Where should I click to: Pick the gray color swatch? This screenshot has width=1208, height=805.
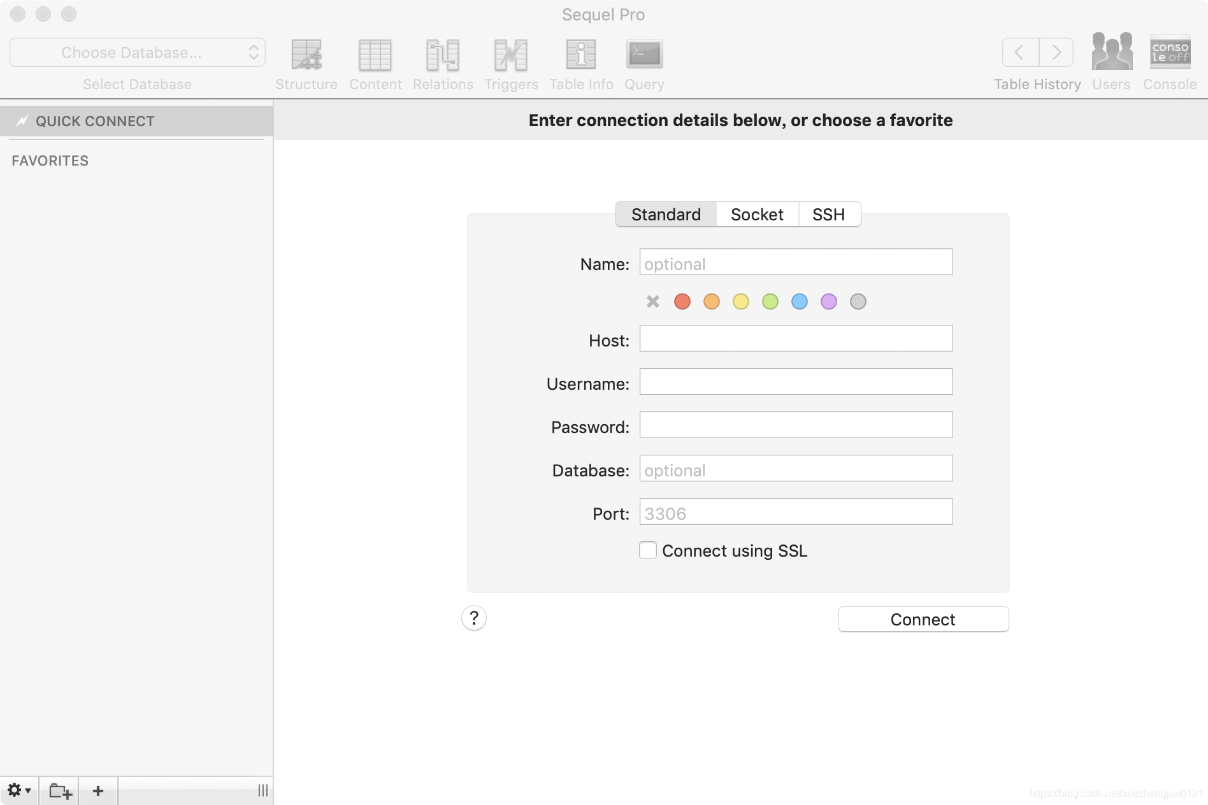pos(858,301)
